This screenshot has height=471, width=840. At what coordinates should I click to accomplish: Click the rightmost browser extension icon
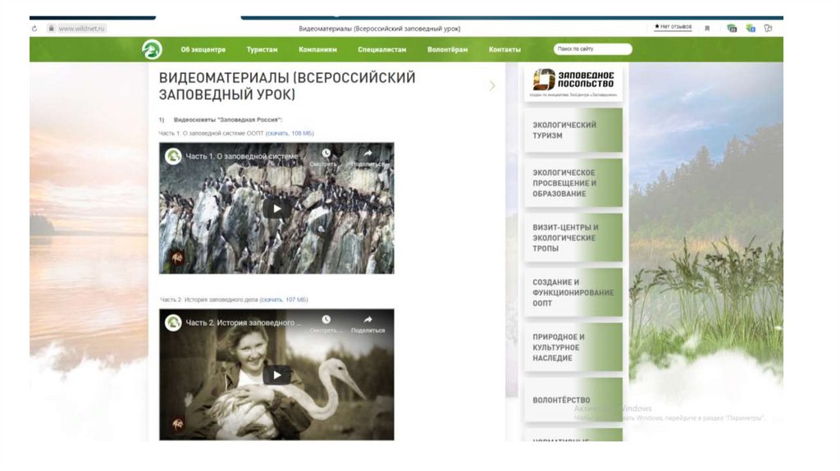[768, 29]
